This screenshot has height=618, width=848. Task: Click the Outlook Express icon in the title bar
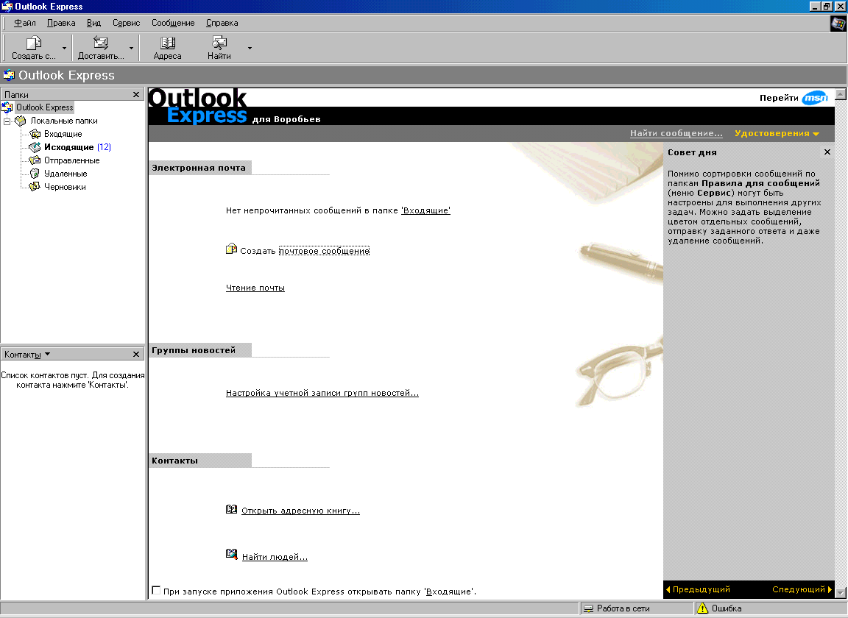[7, 6]
